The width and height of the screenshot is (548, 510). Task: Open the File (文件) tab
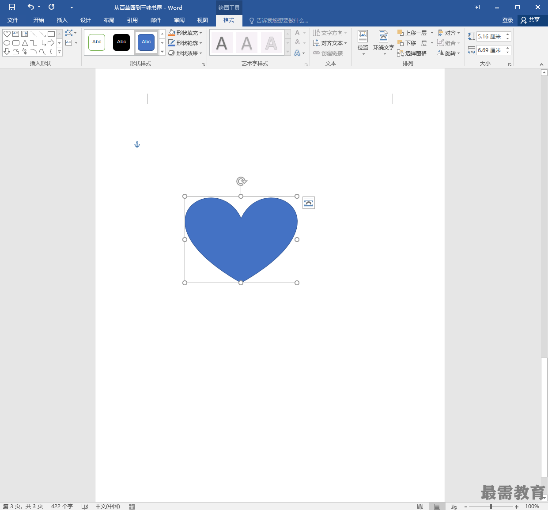point(13,20)
